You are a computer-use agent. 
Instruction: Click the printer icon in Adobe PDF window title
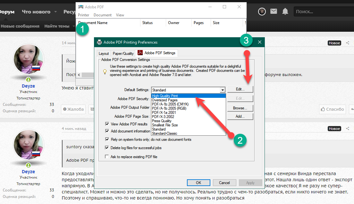tap(80, 7)
